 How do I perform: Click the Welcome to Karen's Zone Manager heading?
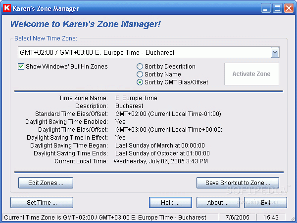[x=85, y=24]
